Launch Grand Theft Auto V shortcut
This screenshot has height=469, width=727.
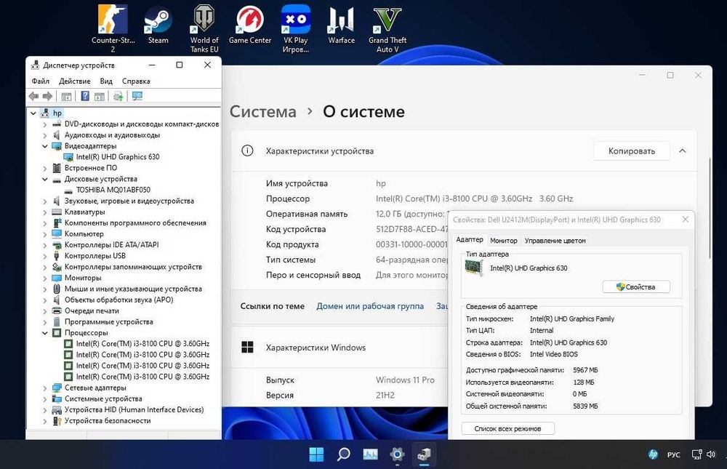(x=387, y=29)
